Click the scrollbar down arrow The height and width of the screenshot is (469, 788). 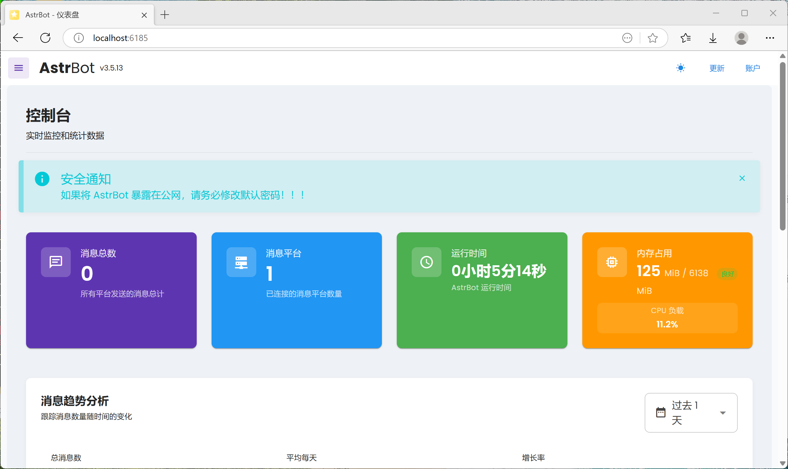tap(782, 463)
